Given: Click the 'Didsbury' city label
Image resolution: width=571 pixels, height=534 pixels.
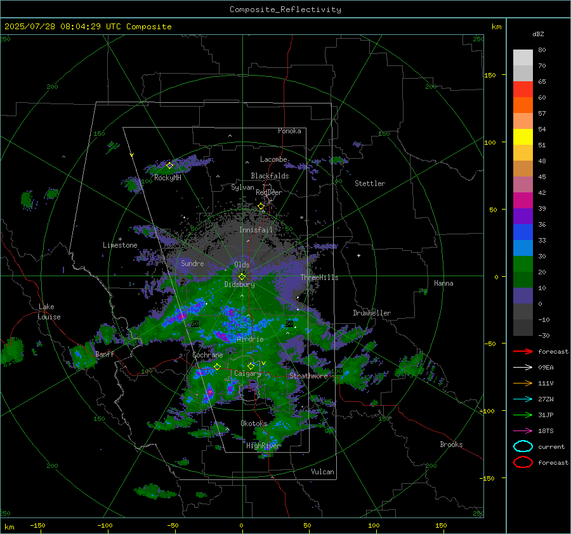Looking at the screenshot, I should 239,284.
